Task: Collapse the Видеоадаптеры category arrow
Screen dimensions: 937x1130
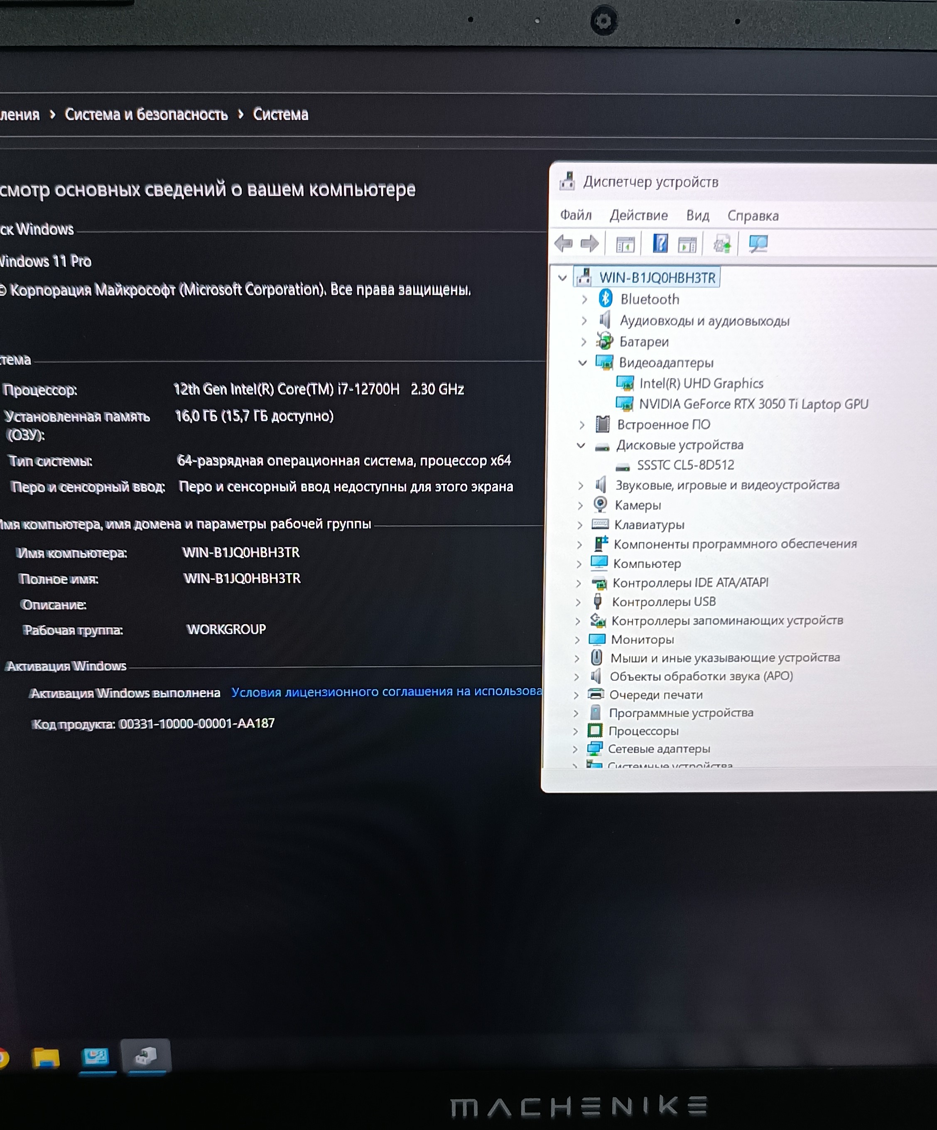Action: 582,363
